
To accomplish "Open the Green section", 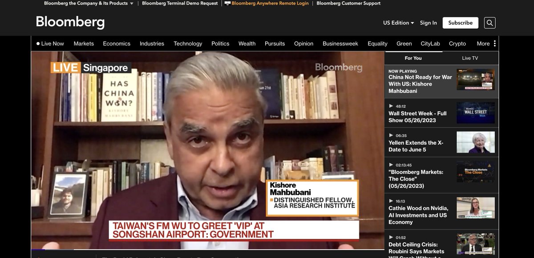I will pyautogui.click(x=404, y=44).
